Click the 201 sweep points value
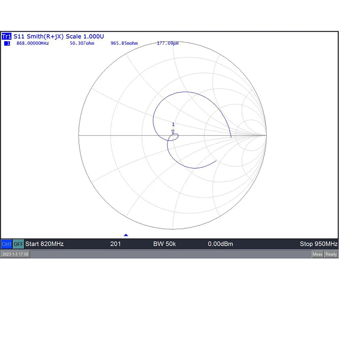This screenshot has width=339, height=339. 116,244
